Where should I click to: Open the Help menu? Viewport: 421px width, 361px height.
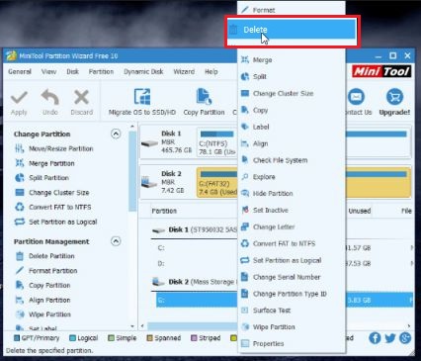click(x=211, y=71)
